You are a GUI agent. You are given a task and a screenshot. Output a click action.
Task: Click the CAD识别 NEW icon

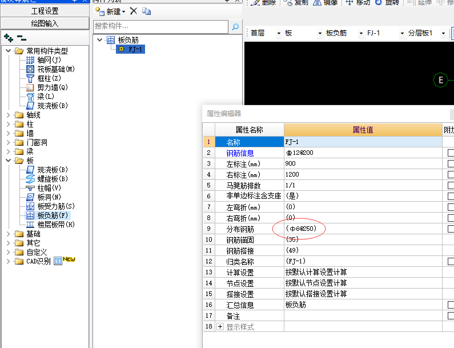(x=65, y=260)
